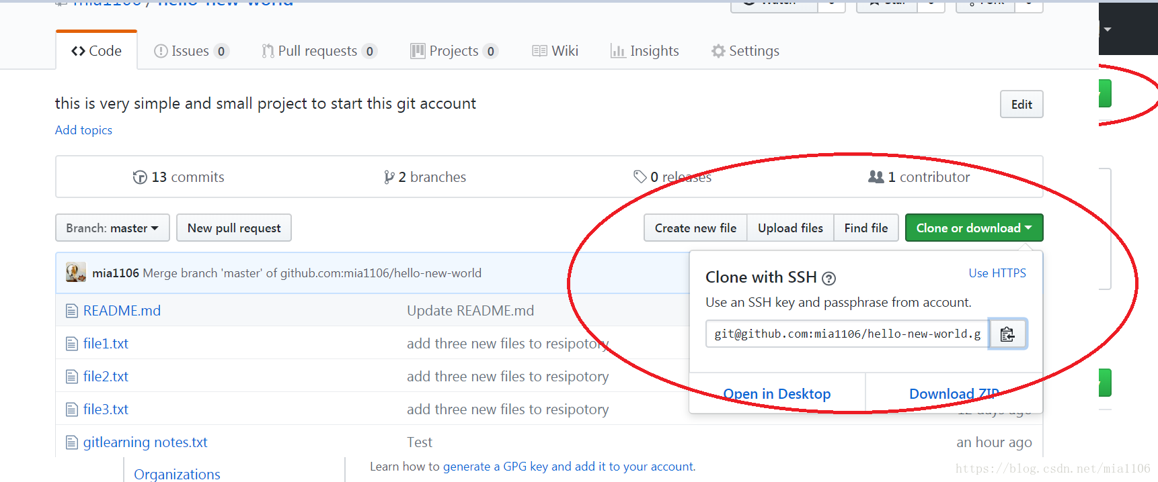Image resolution: width=1158 pixels, height=482 pixels.
Task: Click Download ZIP
Action: click(954, 394)
